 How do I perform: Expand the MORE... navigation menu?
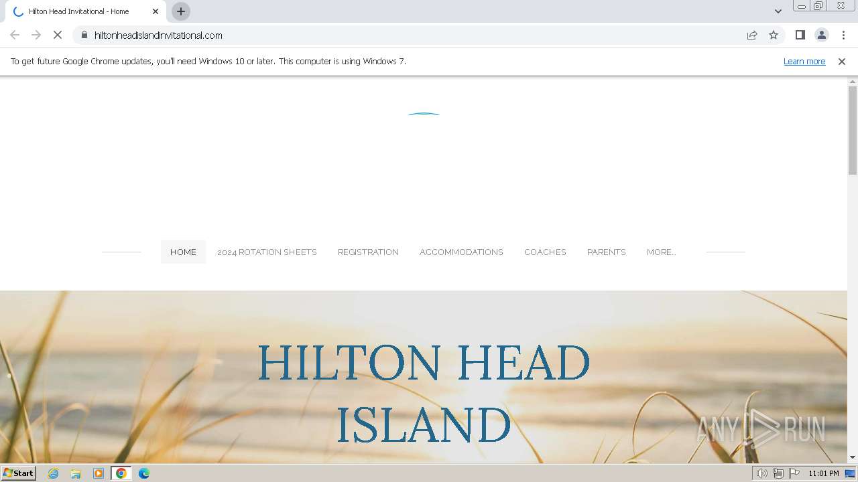point(661,252)
